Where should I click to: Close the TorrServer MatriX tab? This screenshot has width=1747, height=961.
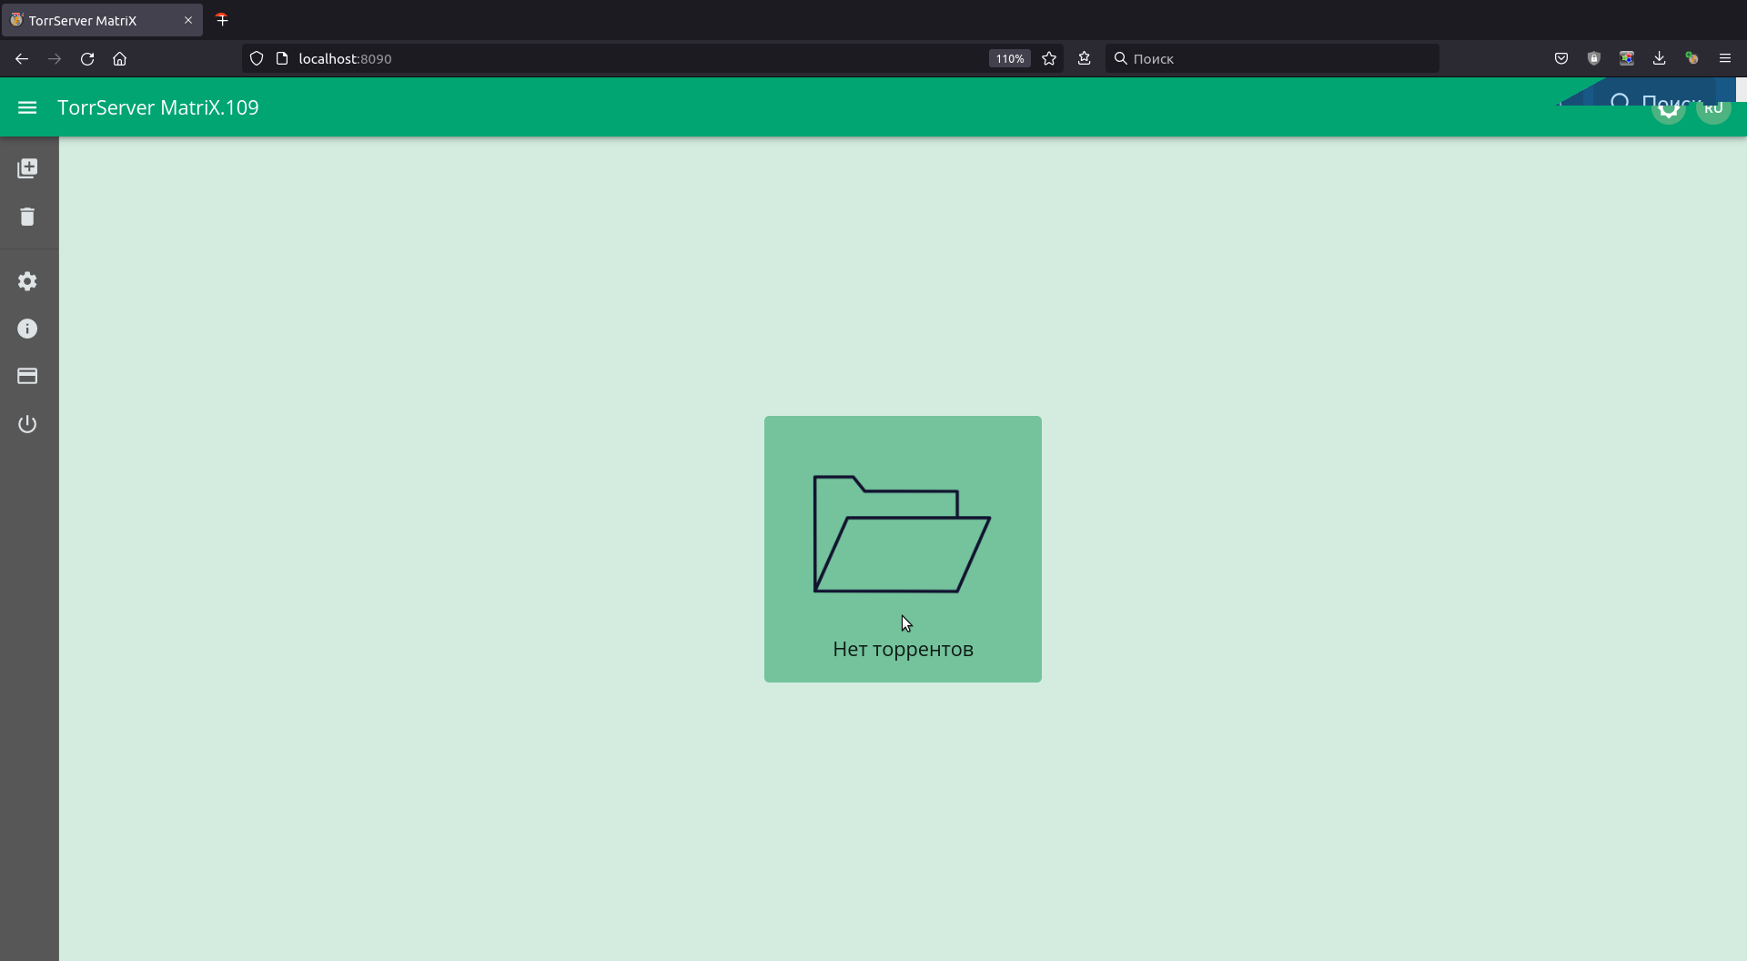[188, 20]
